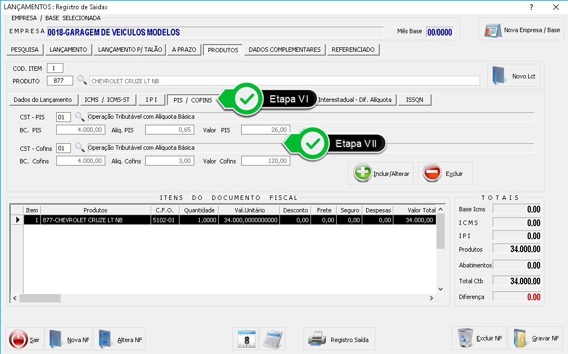Open the CST - Cofins search magnifier

(80, 148)
